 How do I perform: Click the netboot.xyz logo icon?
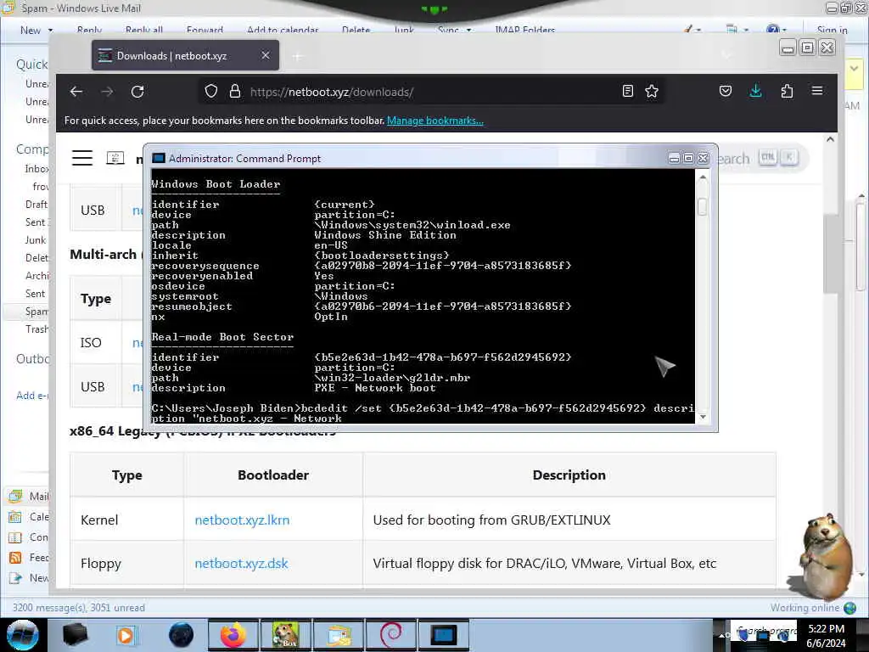115,158
